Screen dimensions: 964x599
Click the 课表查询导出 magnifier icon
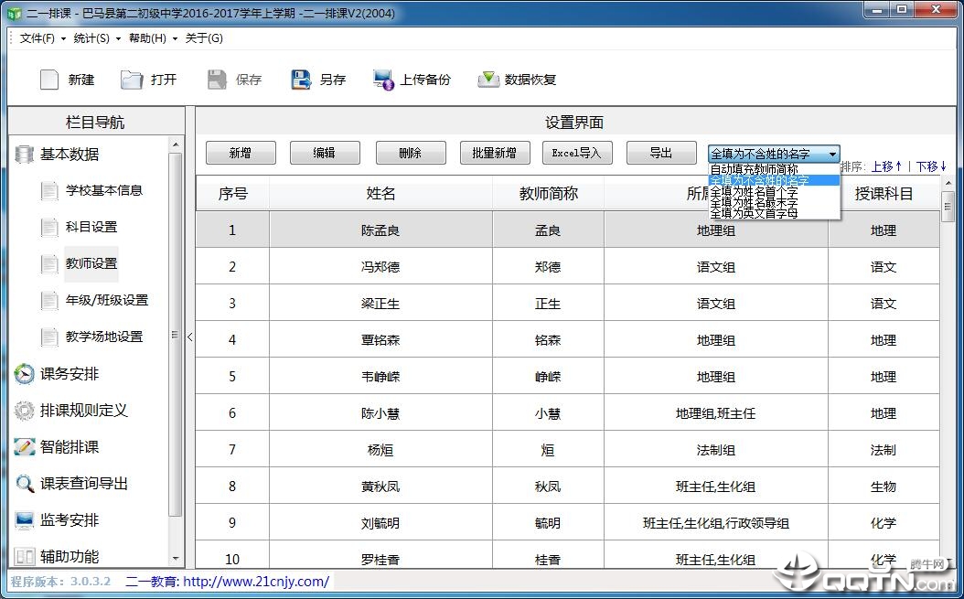(x=25, y=484)
